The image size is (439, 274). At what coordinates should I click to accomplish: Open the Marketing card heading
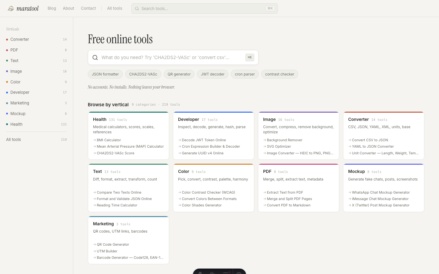(x=103, y=224)
